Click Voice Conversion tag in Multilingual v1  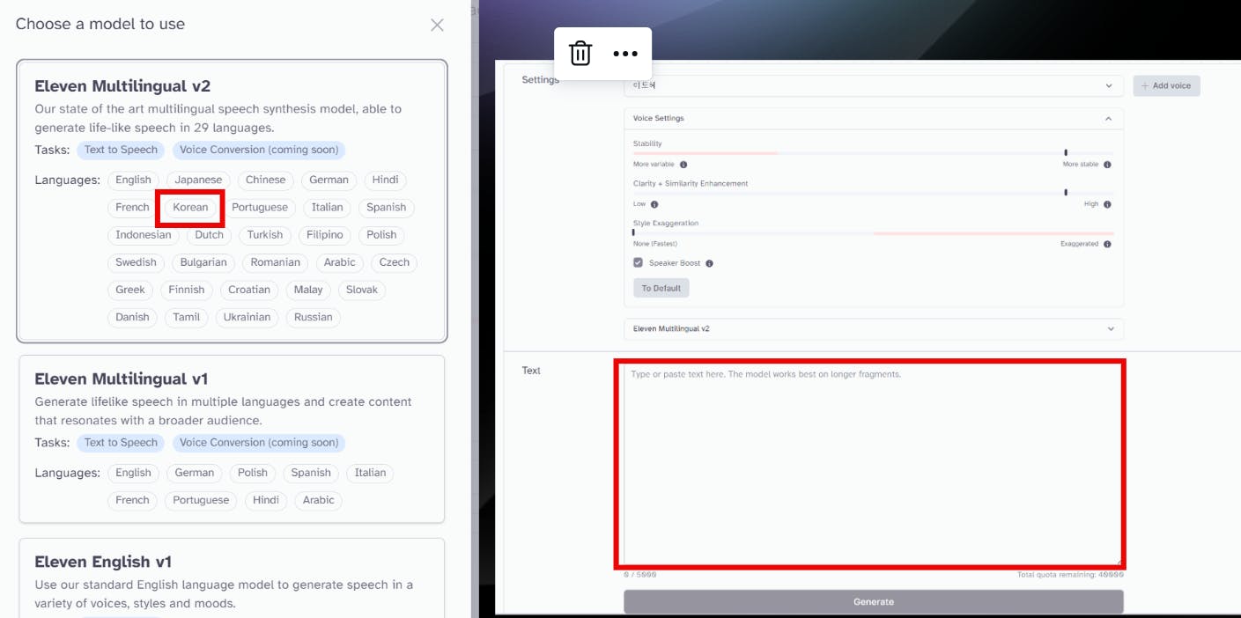[x=259, y=443]
